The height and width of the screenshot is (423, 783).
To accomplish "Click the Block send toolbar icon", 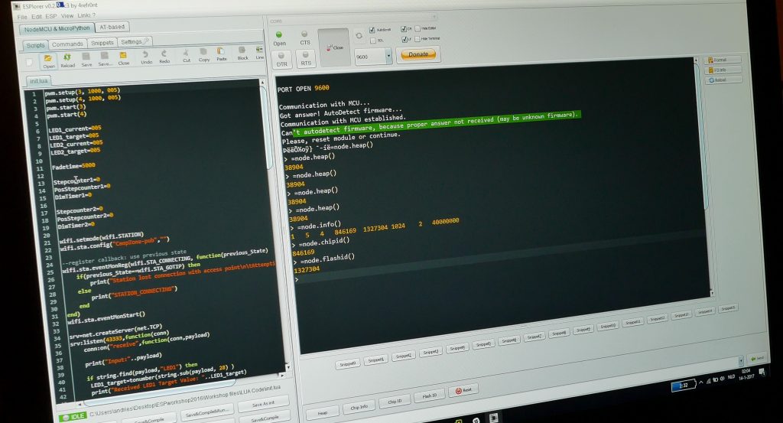I will tap(242, 53).
